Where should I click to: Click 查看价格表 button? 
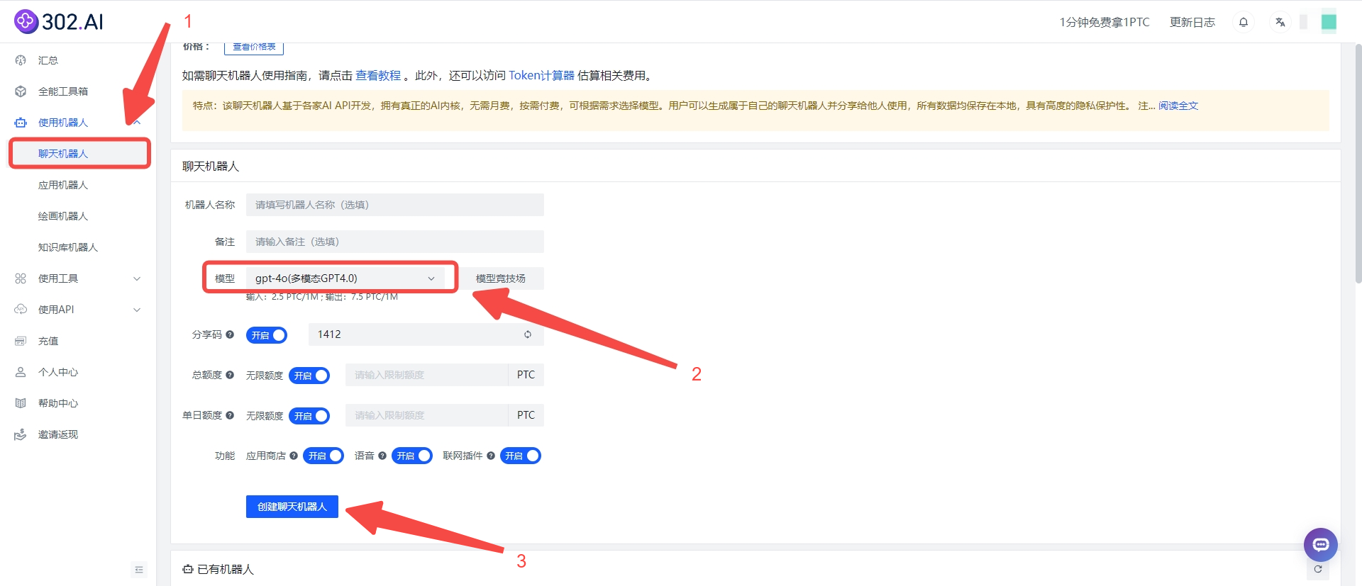point(254,47)
